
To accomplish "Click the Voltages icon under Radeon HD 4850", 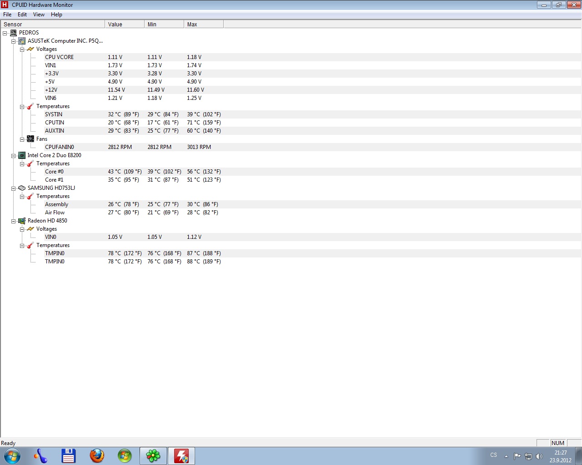I will point(30,229).
